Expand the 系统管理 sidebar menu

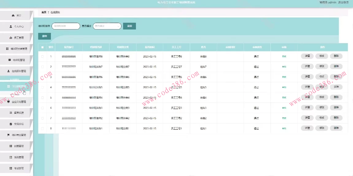tap(18, 157)
